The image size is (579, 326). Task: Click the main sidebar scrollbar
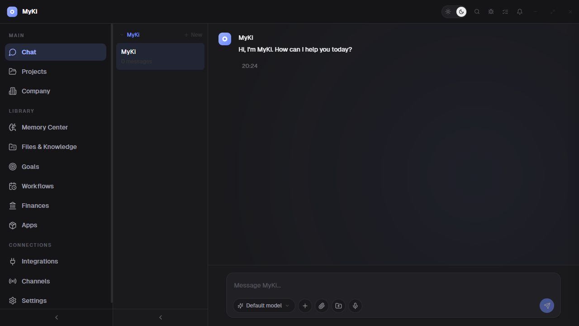point(112,163)
